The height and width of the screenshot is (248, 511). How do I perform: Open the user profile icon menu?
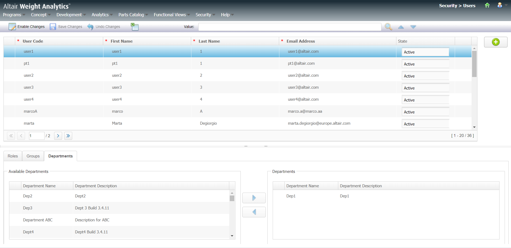point(500,5)
